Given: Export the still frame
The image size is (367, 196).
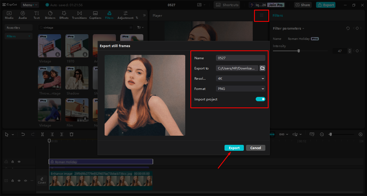Looking at the screenshot, I should pyautogui.click(x=234, y=148).
